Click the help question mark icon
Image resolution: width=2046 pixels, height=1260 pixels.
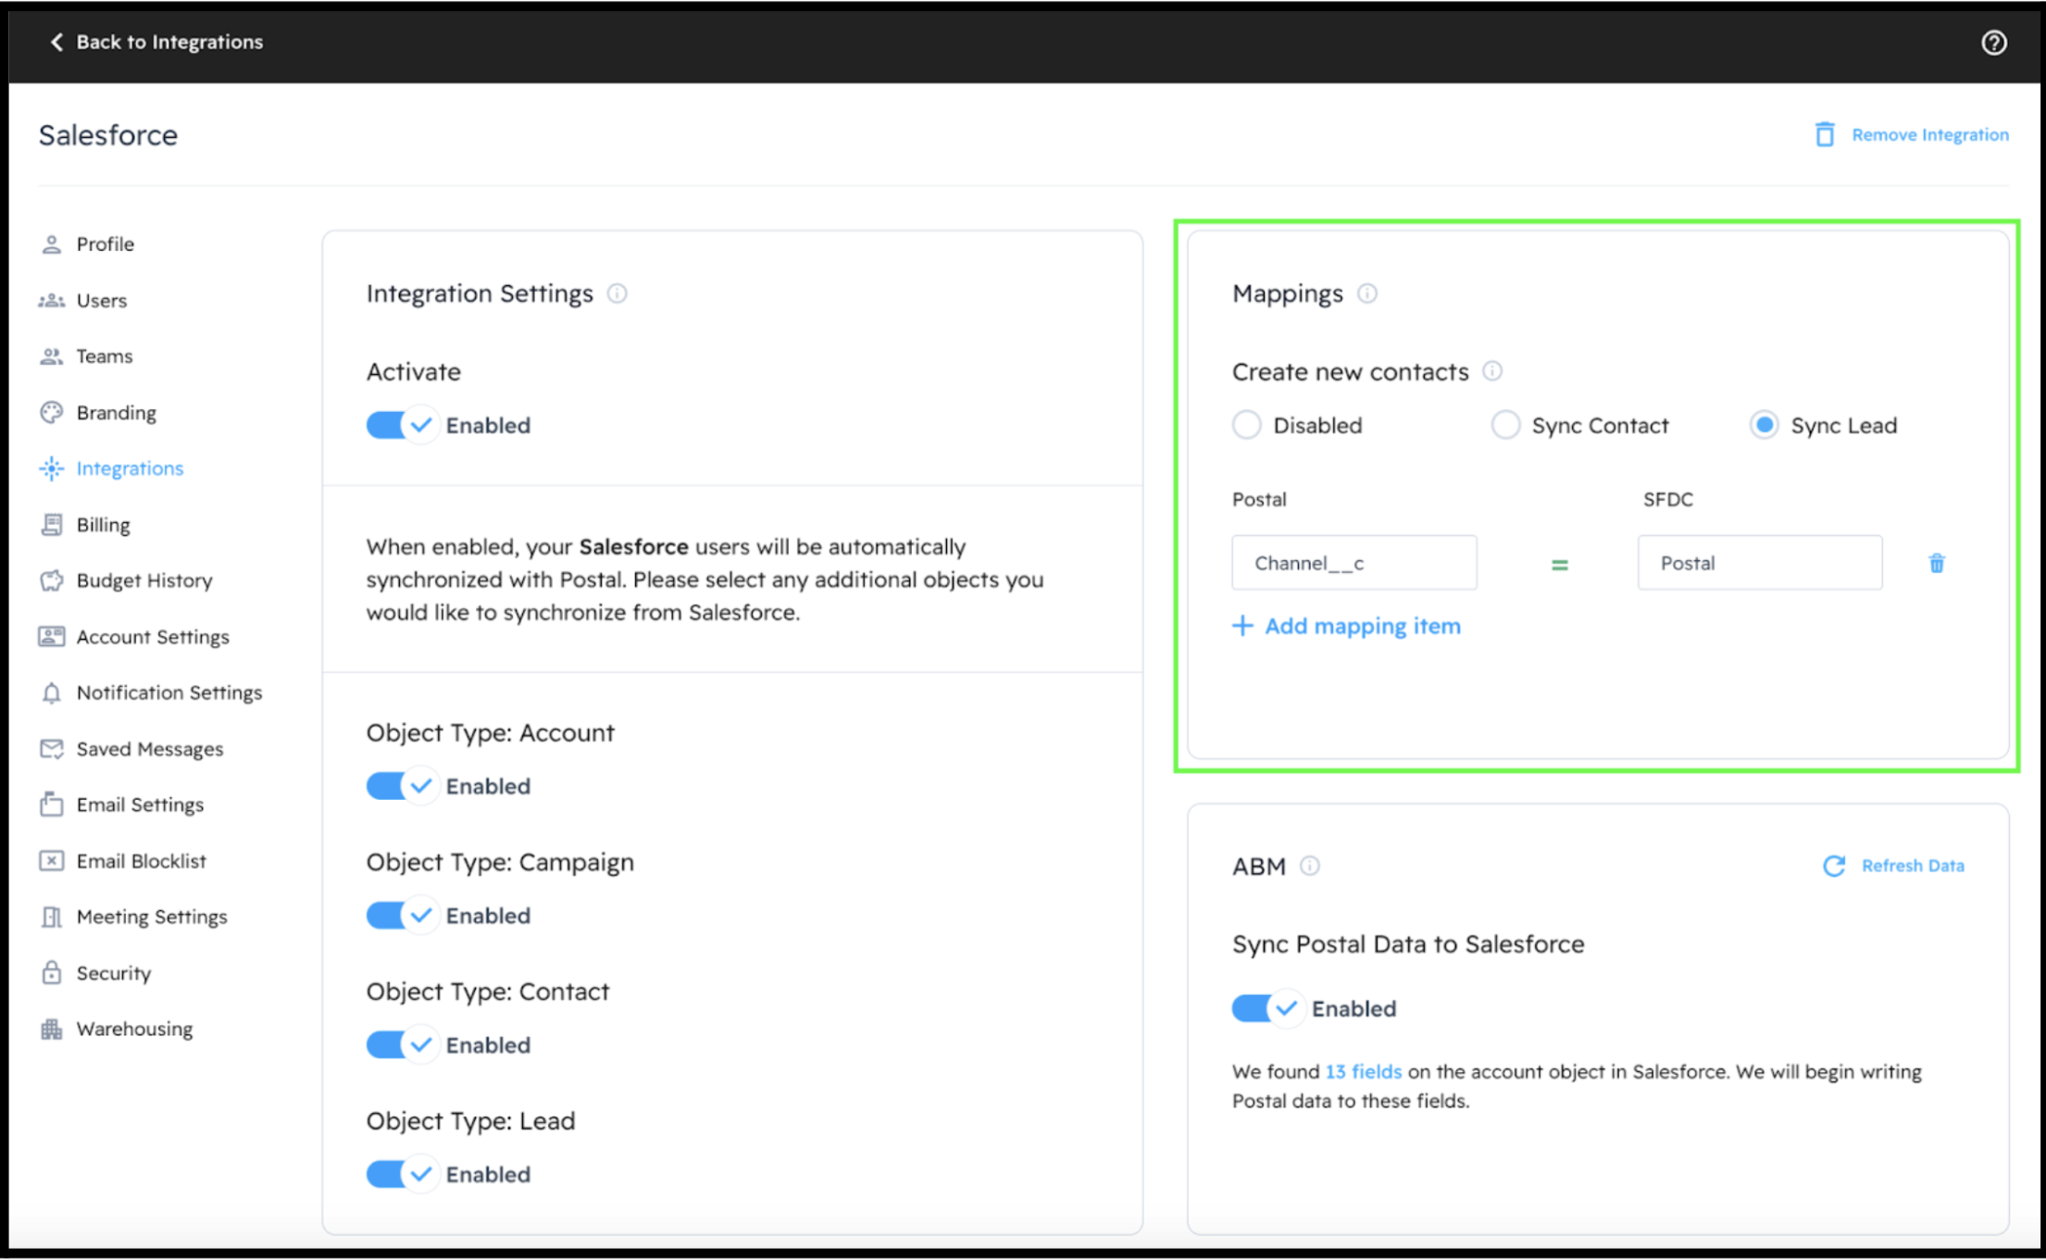pyautogui.click(x=1993, y=43)
